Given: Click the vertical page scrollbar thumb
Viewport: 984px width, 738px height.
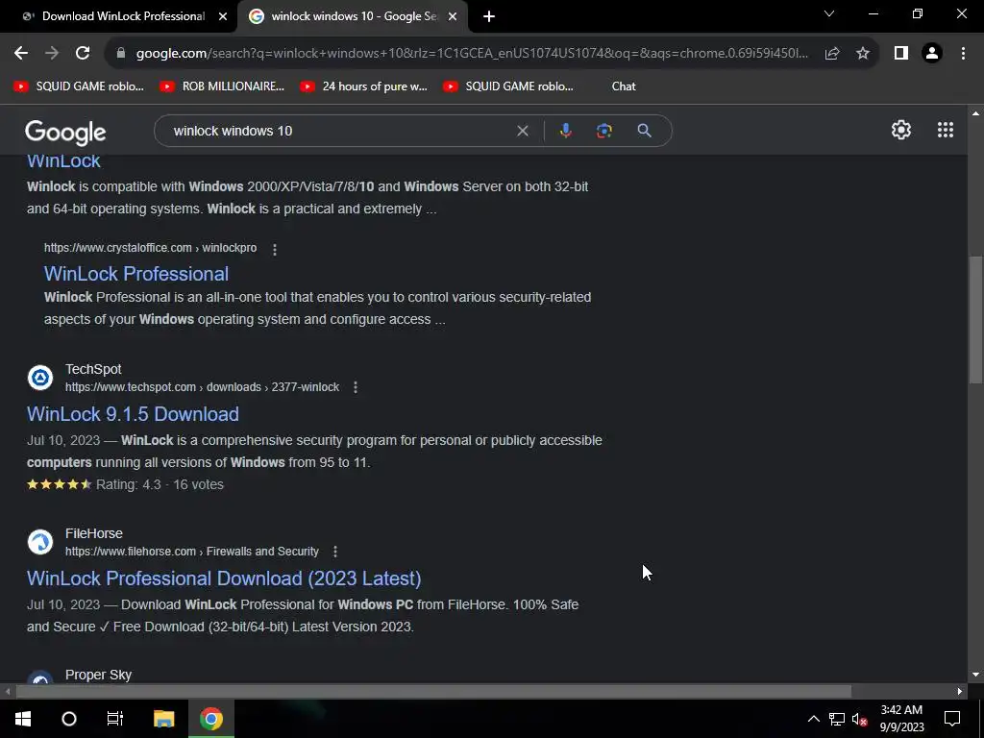Looking at the screenshot, I should [975, 319].
